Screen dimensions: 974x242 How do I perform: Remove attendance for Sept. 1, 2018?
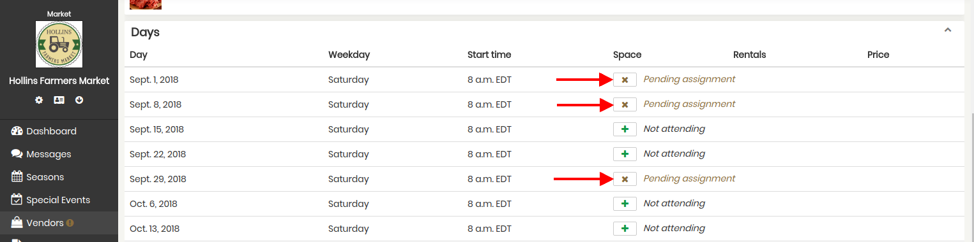(x=625, y=80)
